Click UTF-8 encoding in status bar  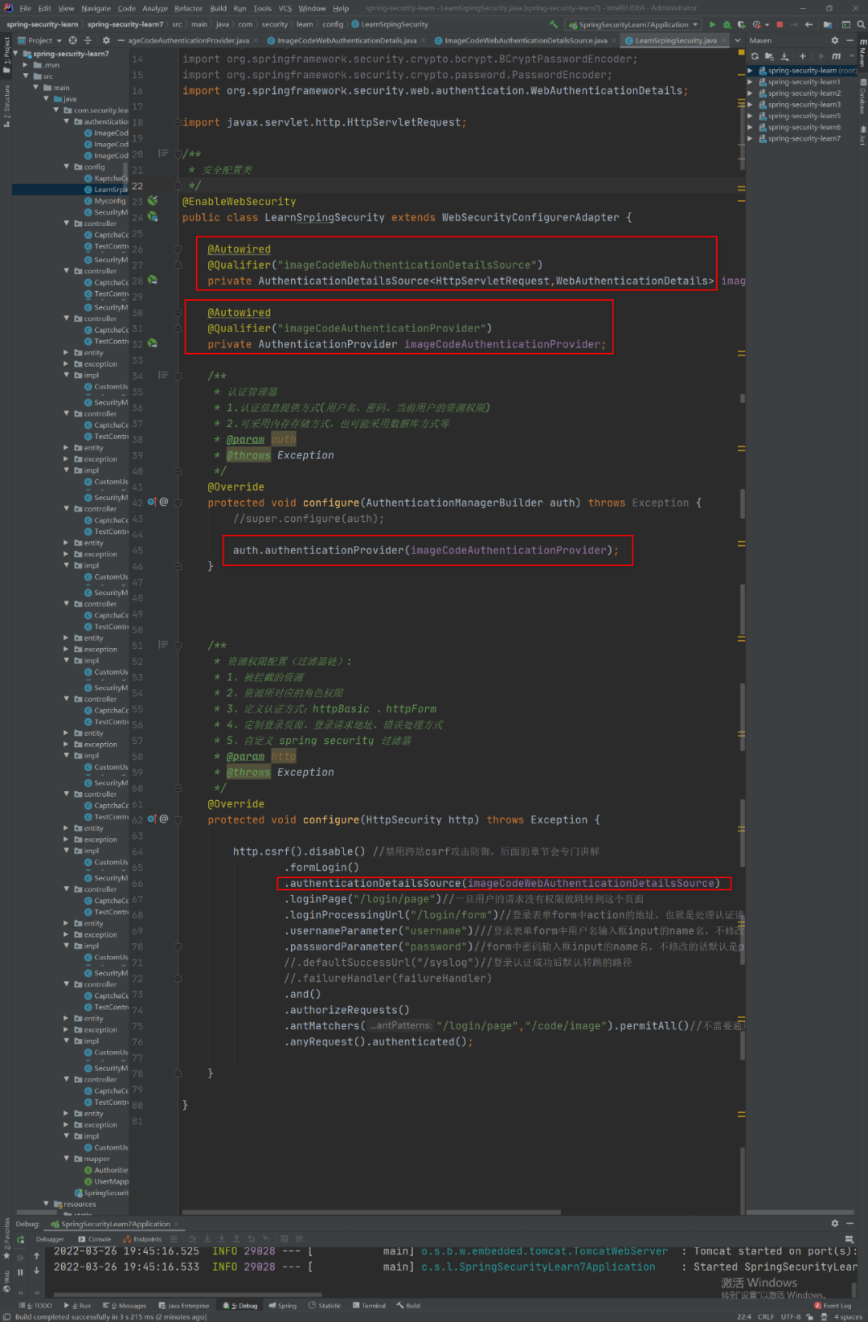pyautogui.click(x=791, y=1316)
